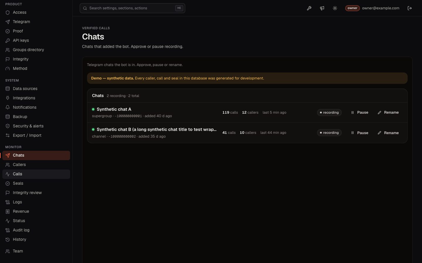Click the check badge icon beside Proof
This screenshot has width=422, height=263.
click(x=8, y=31)
